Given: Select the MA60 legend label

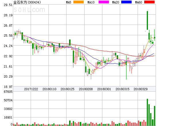Looking at the screenshot, I should [x=138, y=2].
